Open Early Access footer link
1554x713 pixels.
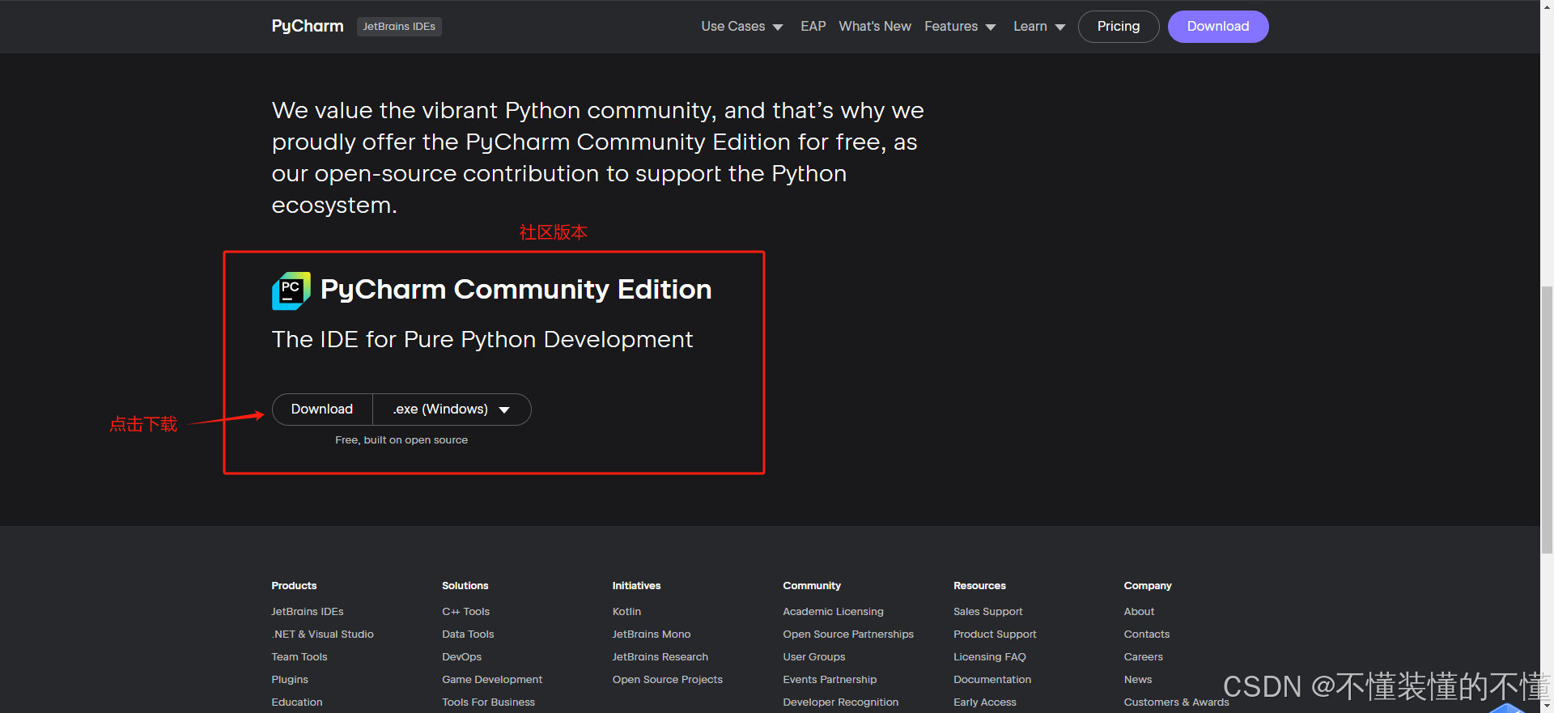pos(985,702)
